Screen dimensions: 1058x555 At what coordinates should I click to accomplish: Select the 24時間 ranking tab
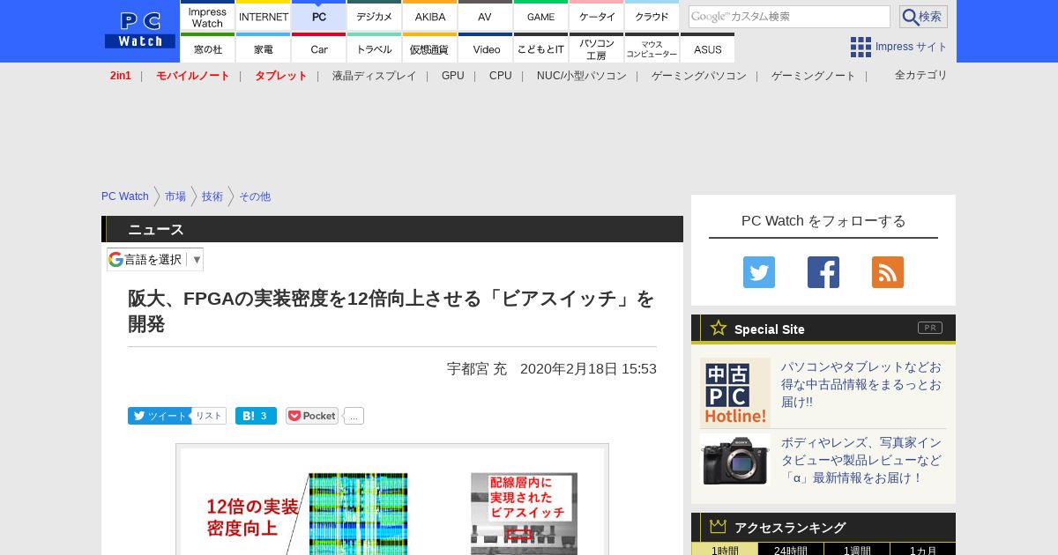coord(791,550)
